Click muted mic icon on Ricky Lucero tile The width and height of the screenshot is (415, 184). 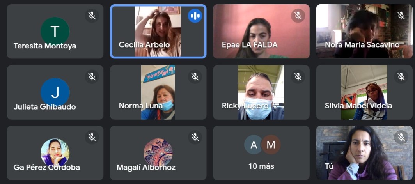(298, 77)
